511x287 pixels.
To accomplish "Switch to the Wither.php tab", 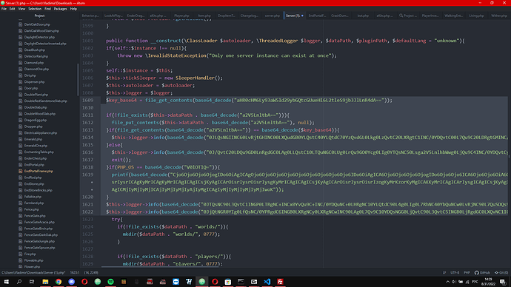I will click(499, 16).
